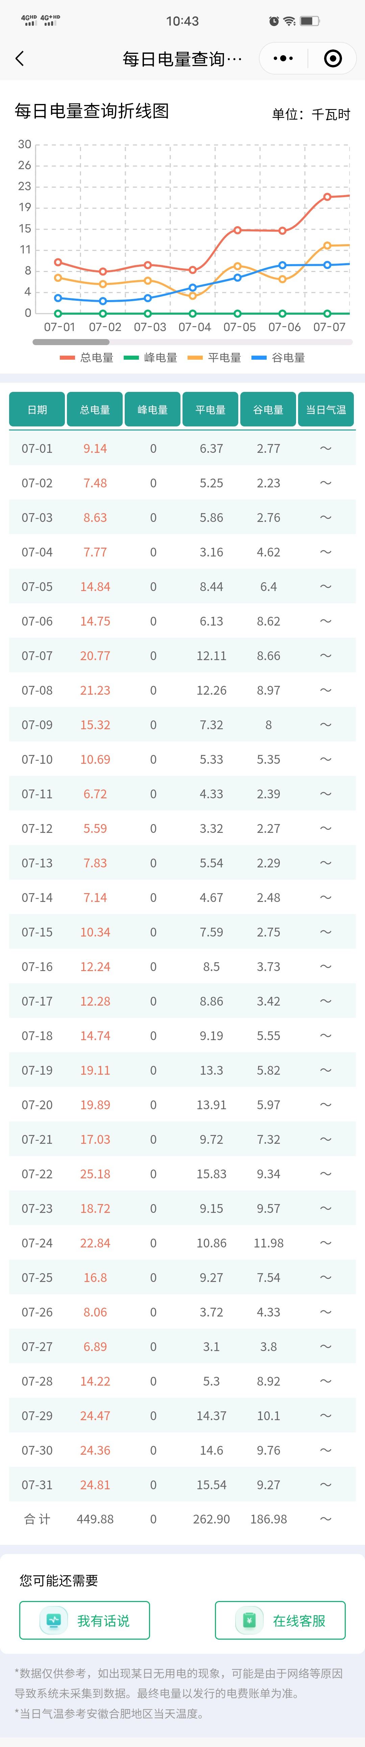Click the battery status icon
The height and width of the screenshot is (1747, 365).
(x=310, y=21)
